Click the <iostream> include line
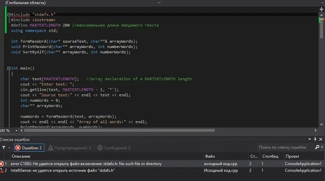325x181 pixels. [x=33, y=20]
